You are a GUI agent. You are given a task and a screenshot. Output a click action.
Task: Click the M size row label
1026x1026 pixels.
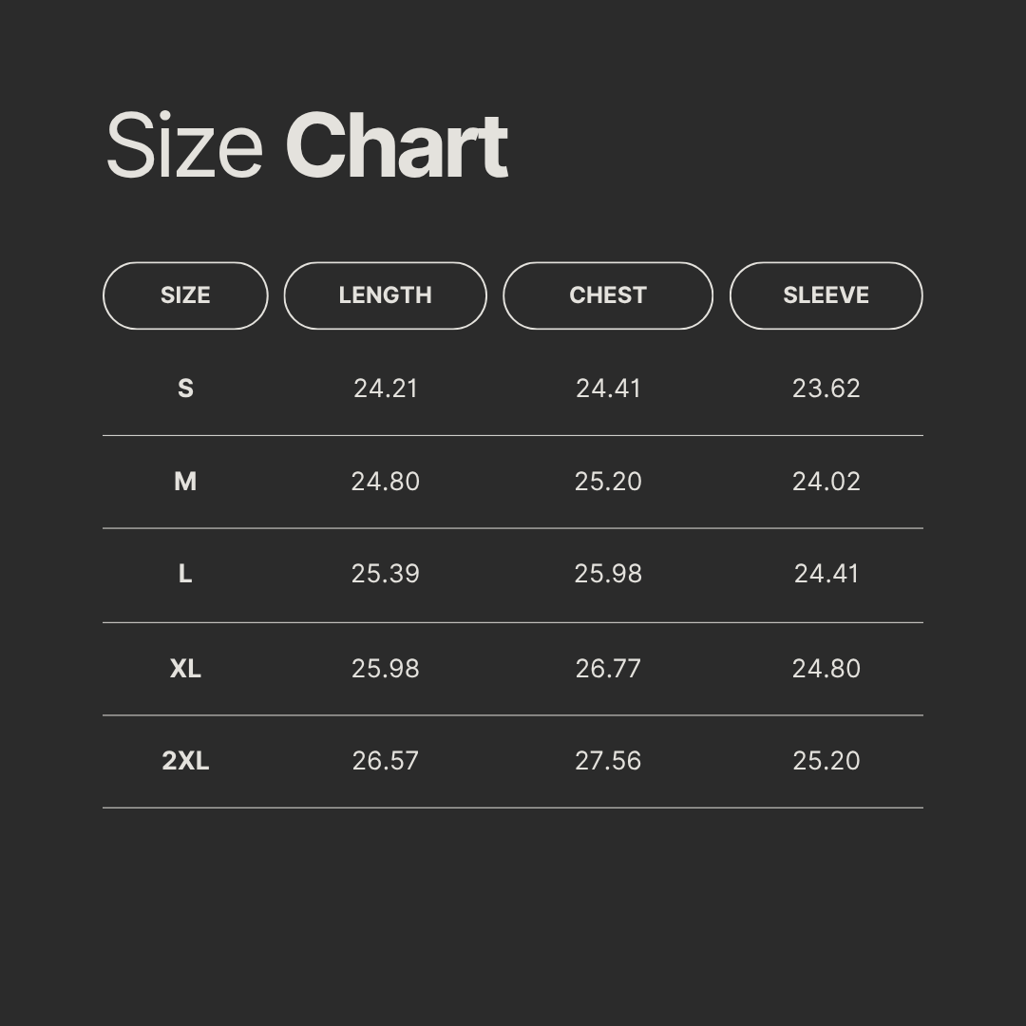(185, 482)
